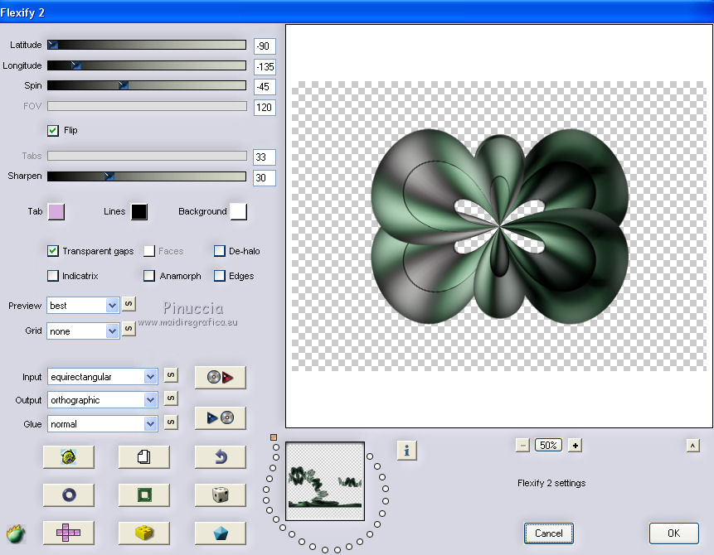Enable the De-halo checkbox
Image resolution: width=714 pixels, height=555 pixels.
coord(220,251)
